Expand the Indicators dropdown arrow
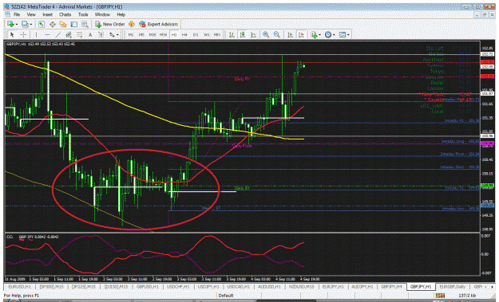The height and width of the screenshot is (302, 499). pos(319,34)
